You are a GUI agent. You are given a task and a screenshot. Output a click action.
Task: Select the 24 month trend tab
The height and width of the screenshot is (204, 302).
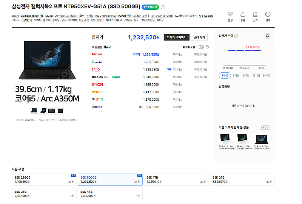(x=267, y=75)
